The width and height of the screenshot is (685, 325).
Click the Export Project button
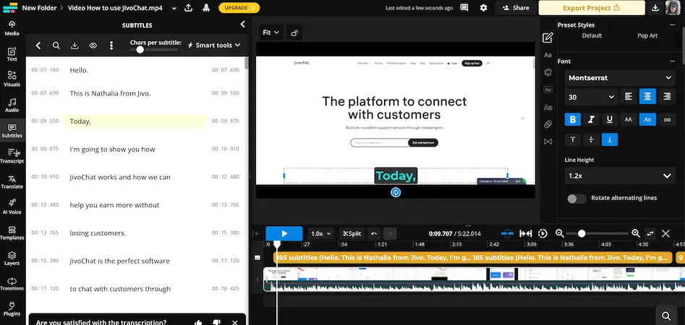click(592, 8)
